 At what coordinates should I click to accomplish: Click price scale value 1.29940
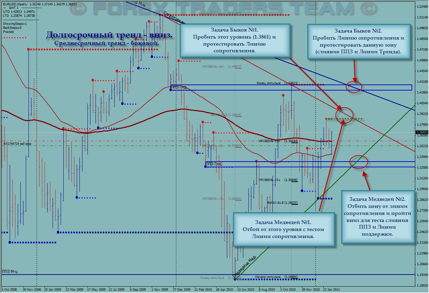[x=422, y=189]
